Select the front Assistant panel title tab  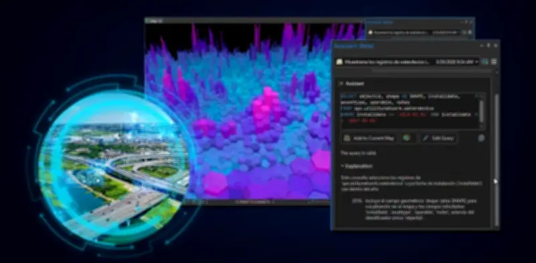point(354,46)
